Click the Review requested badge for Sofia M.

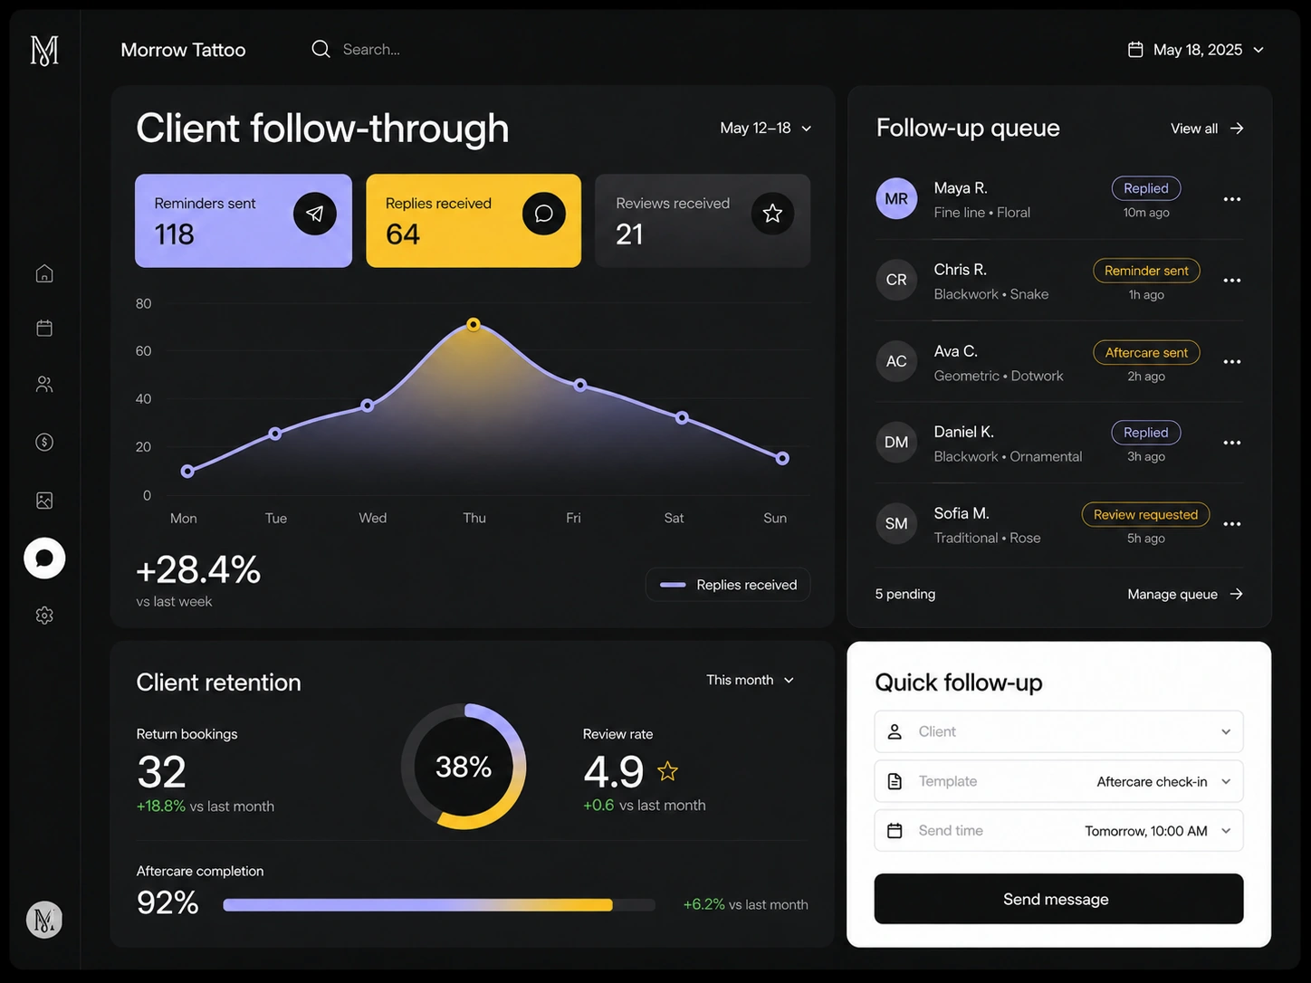point(1145,514)
